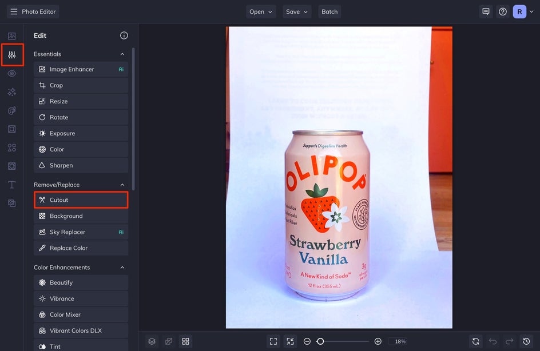The width and height of the screenshot is (540, 351).
Task: Choose the Cutout tool
Action: [81, 200]
